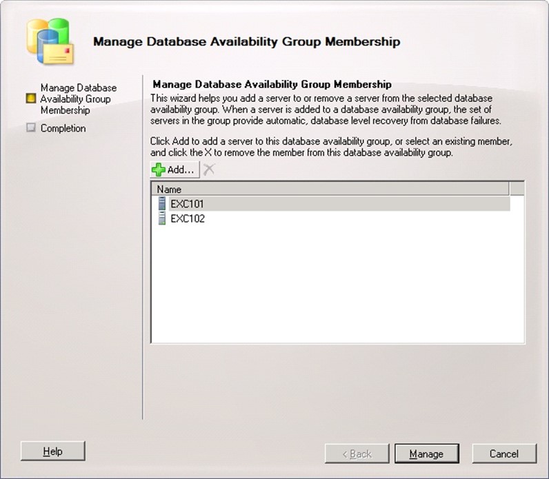The width and height of the screenshot is (549, 479).
Task: Click the bold wizard title in header
Action: click(x=246, y=42)
